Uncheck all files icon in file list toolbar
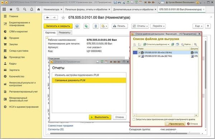The width and height of the screenshot is (215, 139). (177, 44)
